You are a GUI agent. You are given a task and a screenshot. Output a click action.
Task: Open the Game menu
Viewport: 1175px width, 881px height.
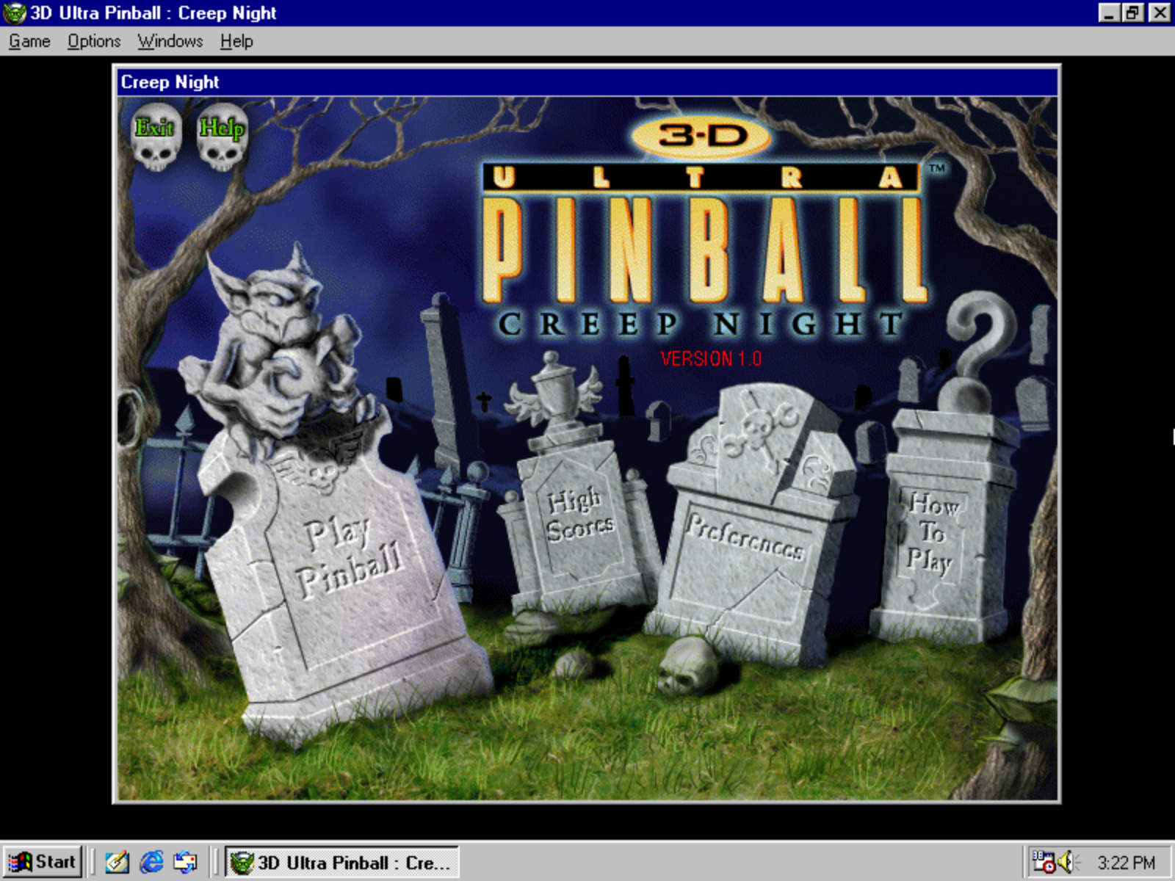(29, 41)
